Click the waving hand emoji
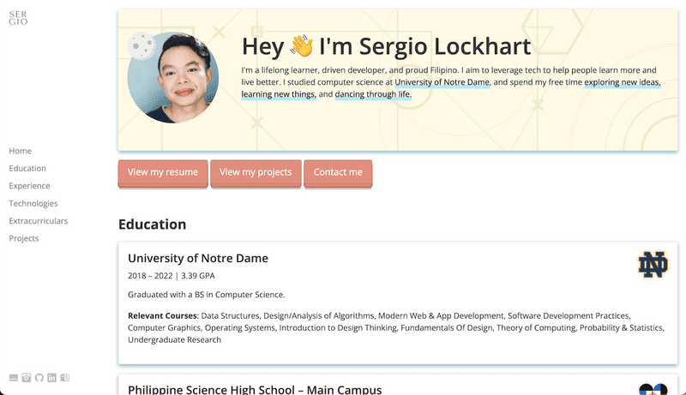This screenshot has width=686, height=395. point(302,46)
